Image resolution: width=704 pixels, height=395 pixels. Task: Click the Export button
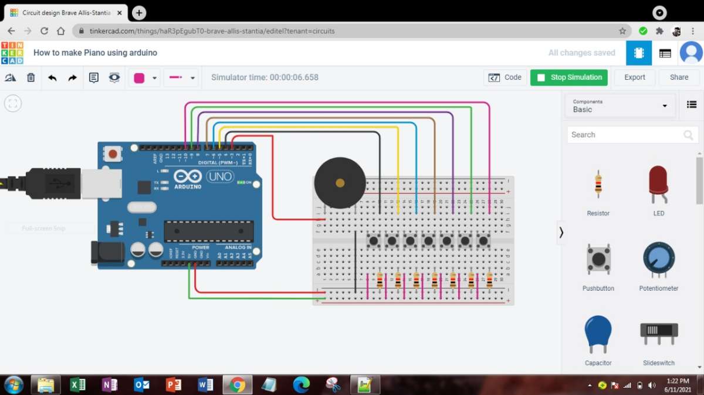(x=635, y=77)
